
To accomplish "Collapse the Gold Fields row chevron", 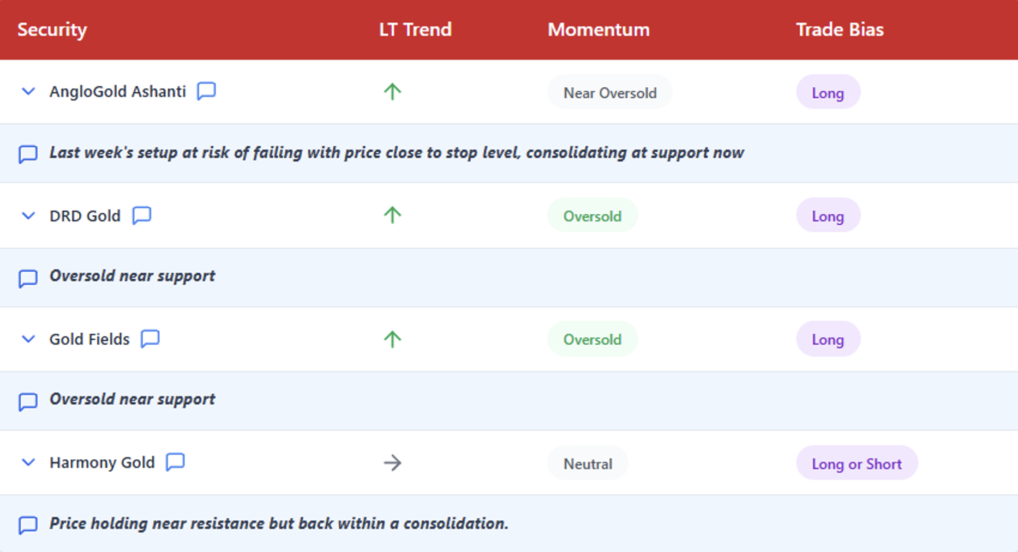I will pos(28,339).
